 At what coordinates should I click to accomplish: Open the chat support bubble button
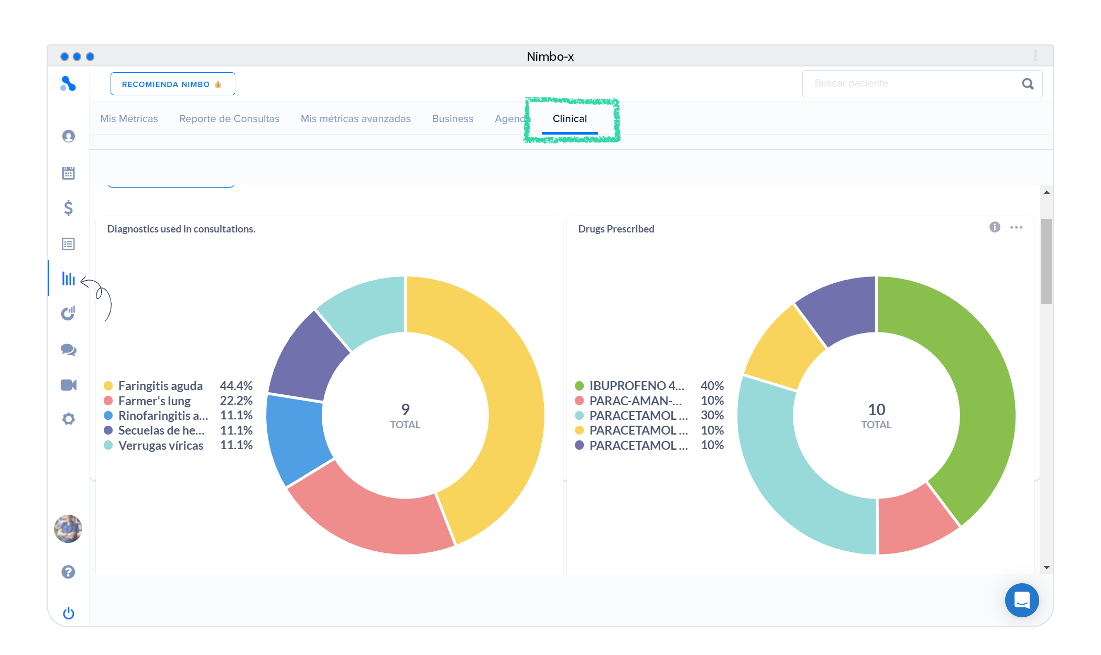click(x=1021, y=600)
